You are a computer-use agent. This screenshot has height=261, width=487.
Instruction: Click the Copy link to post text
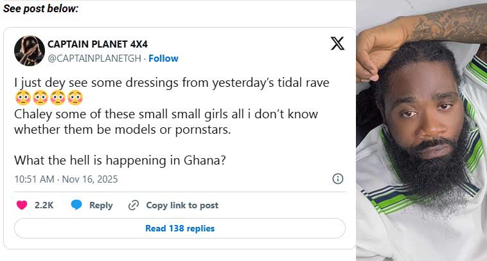coord(182,205)
